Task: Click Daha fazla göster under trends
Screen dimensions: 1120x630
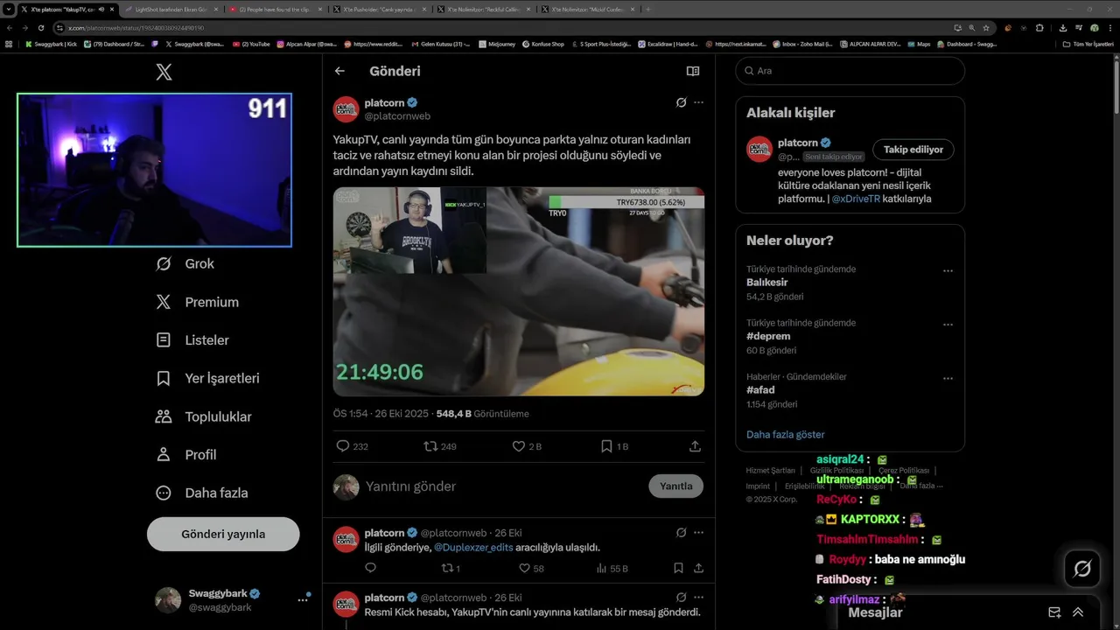Action: coord(785,434)
